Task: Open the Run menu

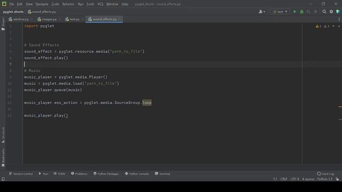Action: click(x=81, y=4)
